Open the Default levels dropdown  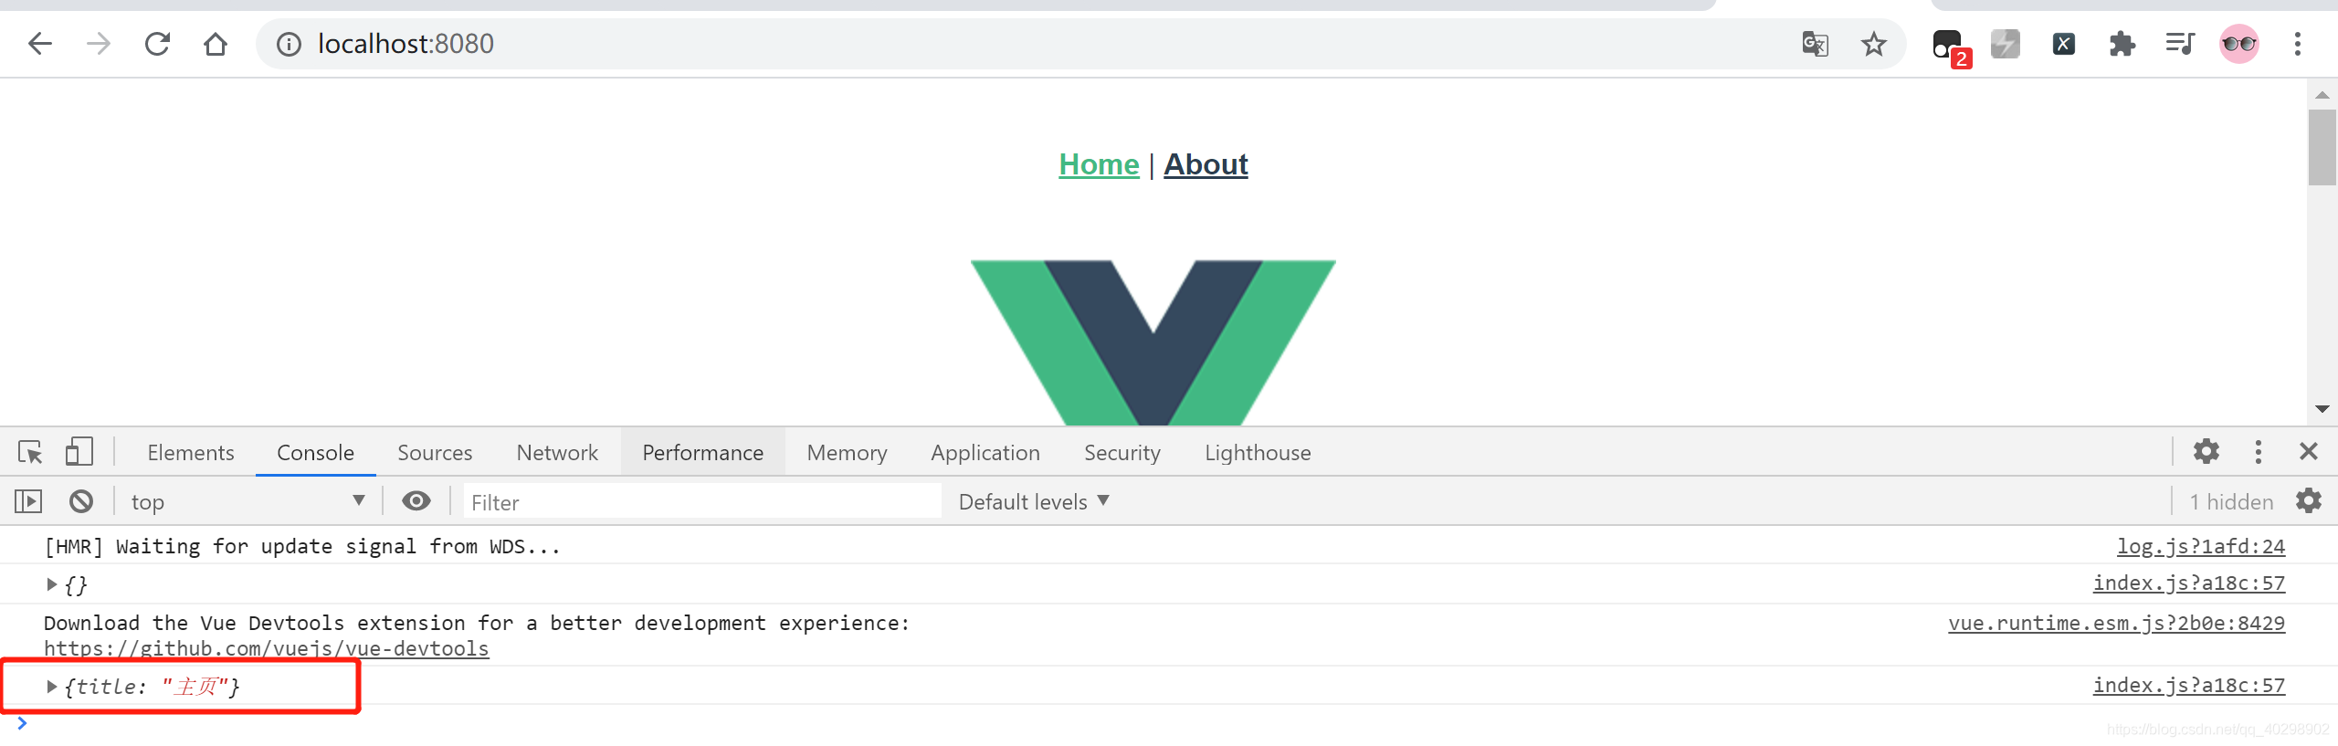point(1034,501)
